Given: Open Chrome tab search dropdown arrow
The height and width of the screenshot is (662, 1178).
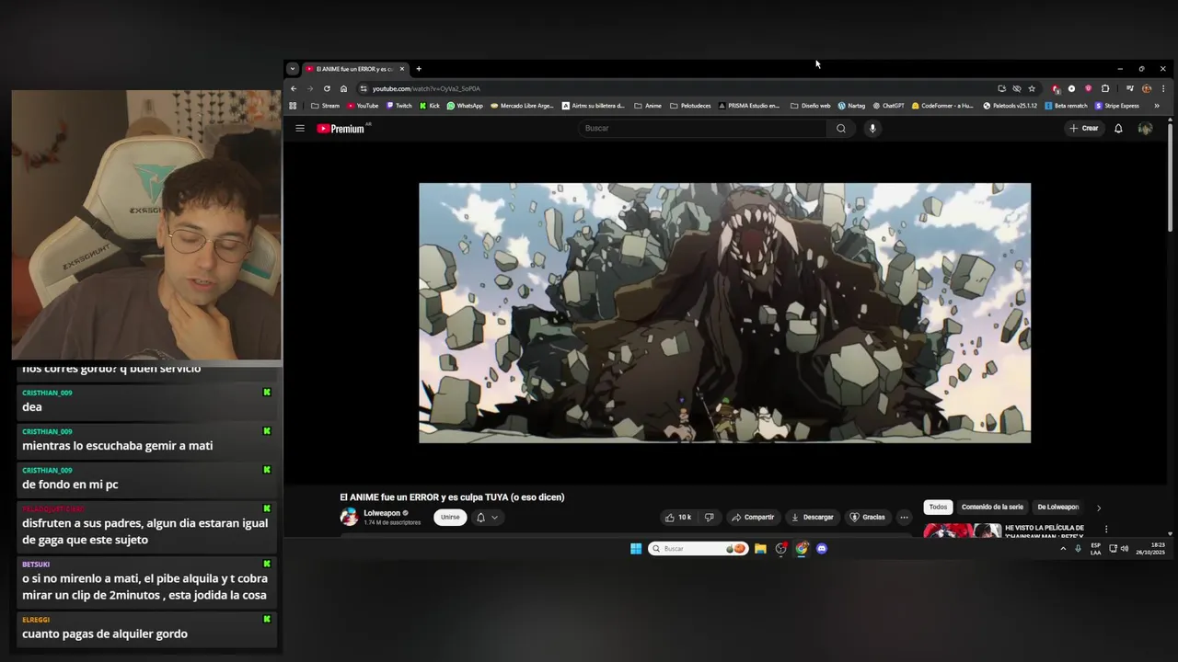Looking at the screenshot, I should [x=292, y=69].
